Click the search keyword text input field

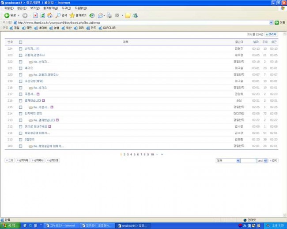click(x=249, y=161)
